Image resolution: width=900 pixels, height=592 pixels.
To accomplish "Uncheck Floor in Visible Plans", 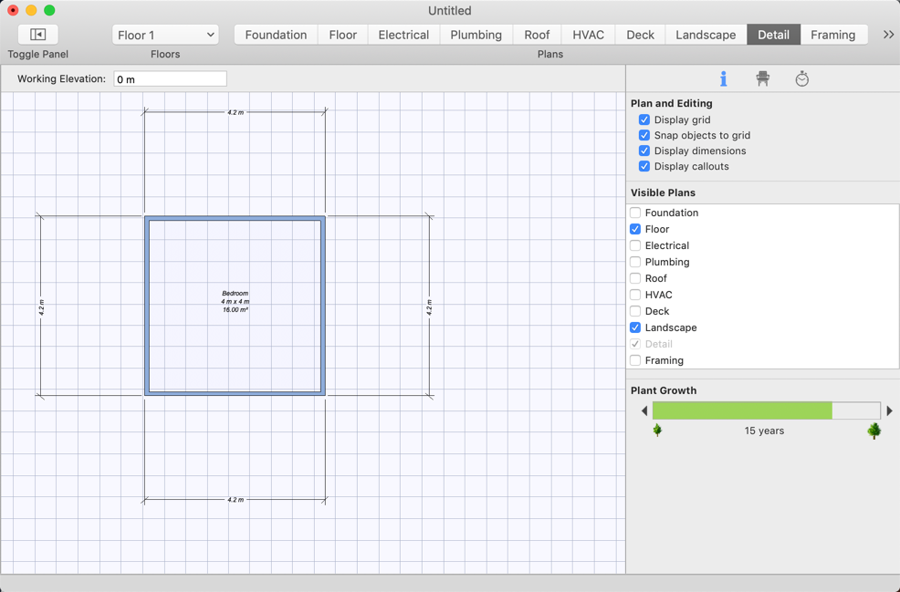I will coord(635,229).
